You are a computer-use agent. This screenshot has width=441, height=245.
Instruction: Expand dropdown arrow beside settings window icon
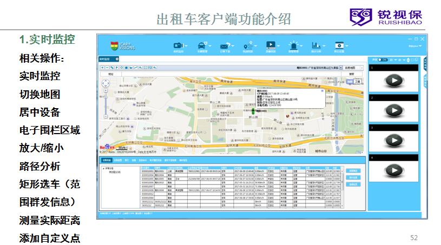pos(347,46)
